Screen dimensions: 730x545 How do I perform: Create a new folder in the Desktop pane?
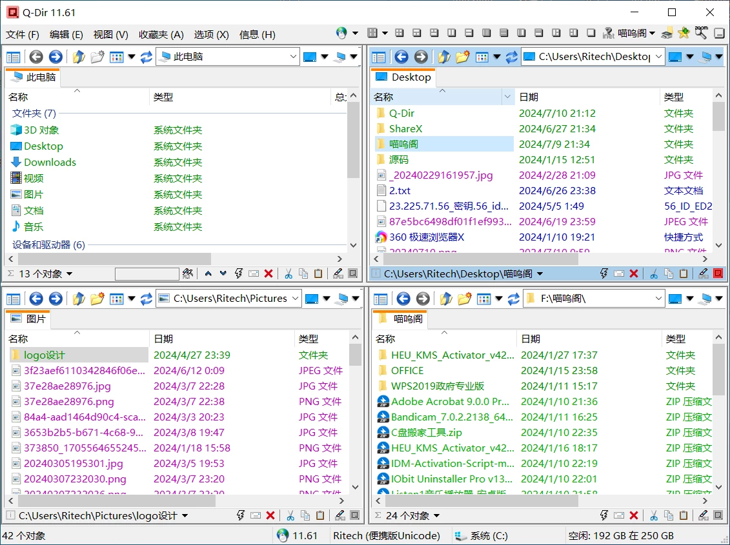[462, 57]
